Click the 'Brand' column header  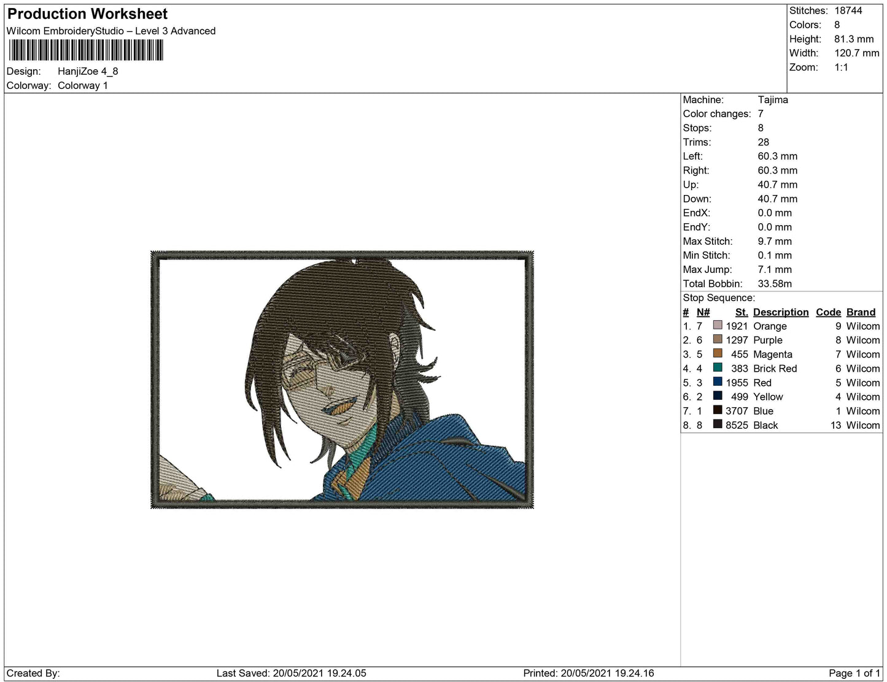click(861, 312)
